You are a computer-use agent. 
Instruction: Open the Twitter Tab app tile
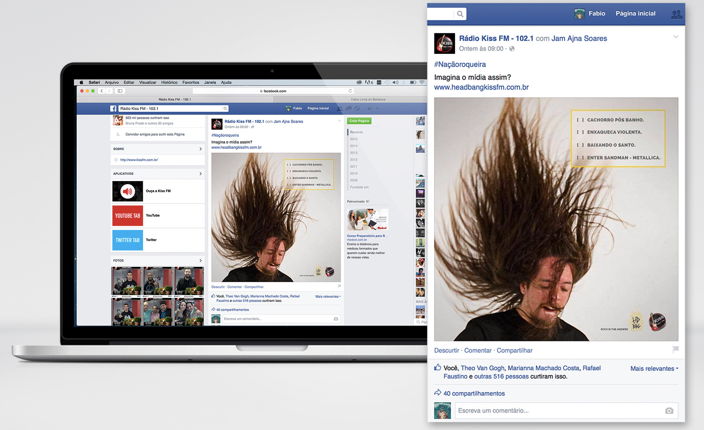pos(128,240)
